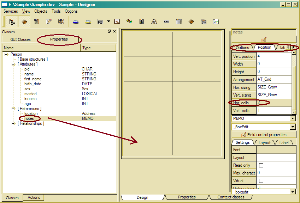
Task: Click the red-green diamond shapes toolbar icon
Action: (x=129, y=21)
